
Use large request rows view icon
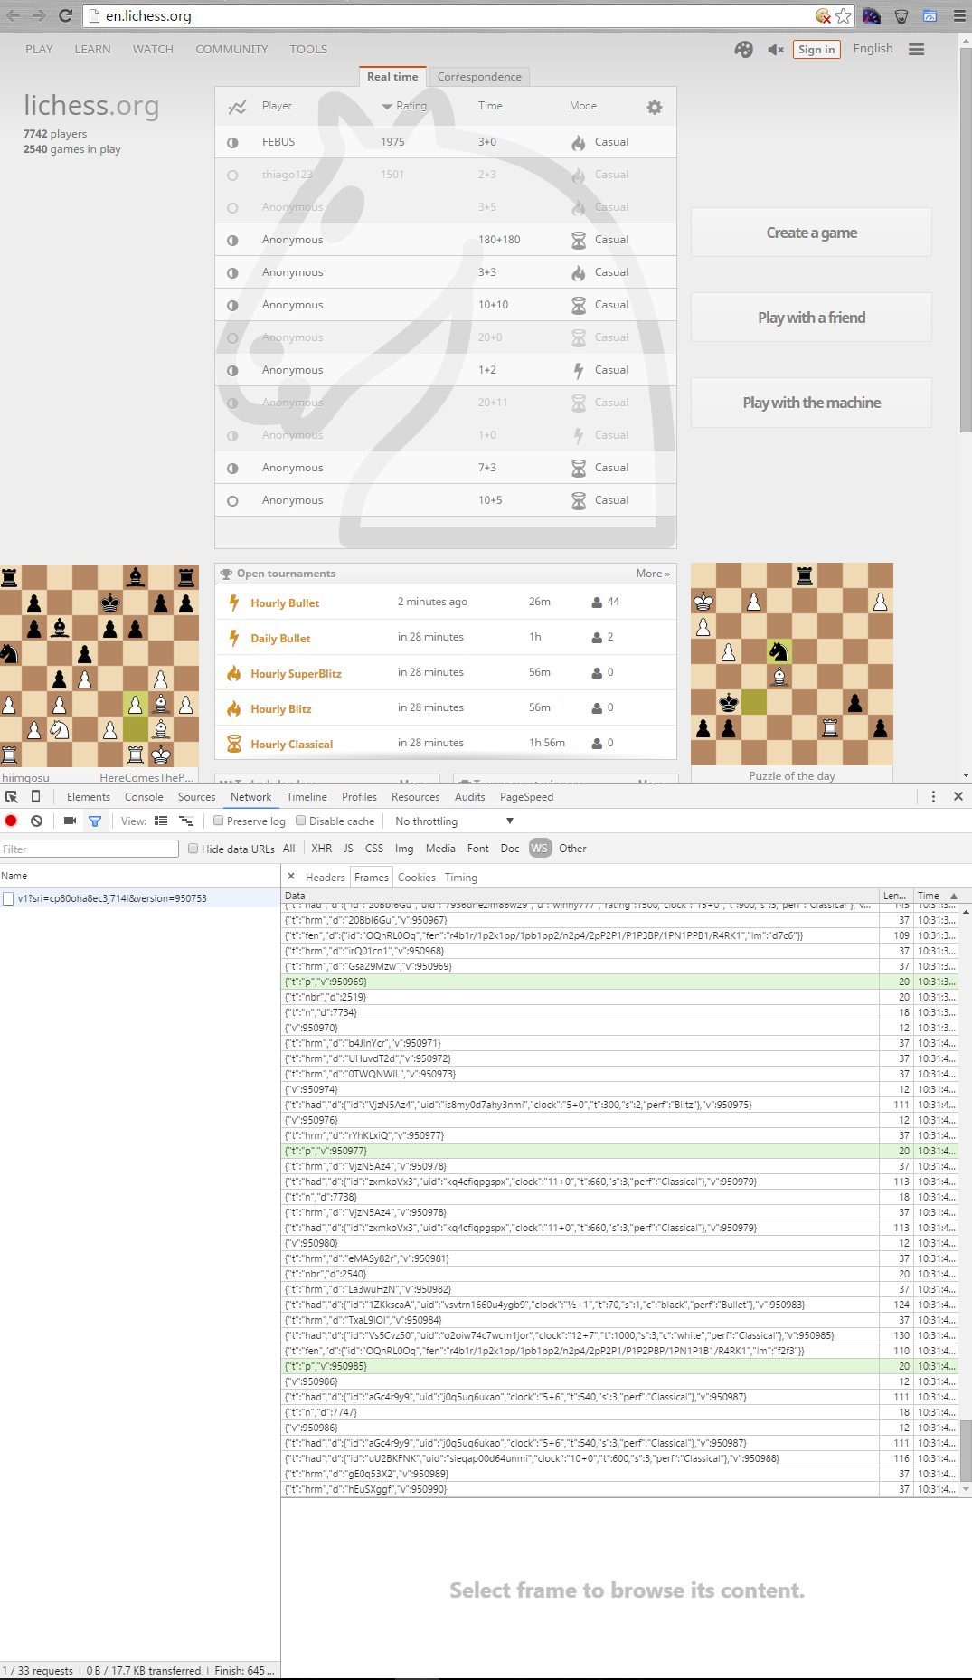click(161, 821)
